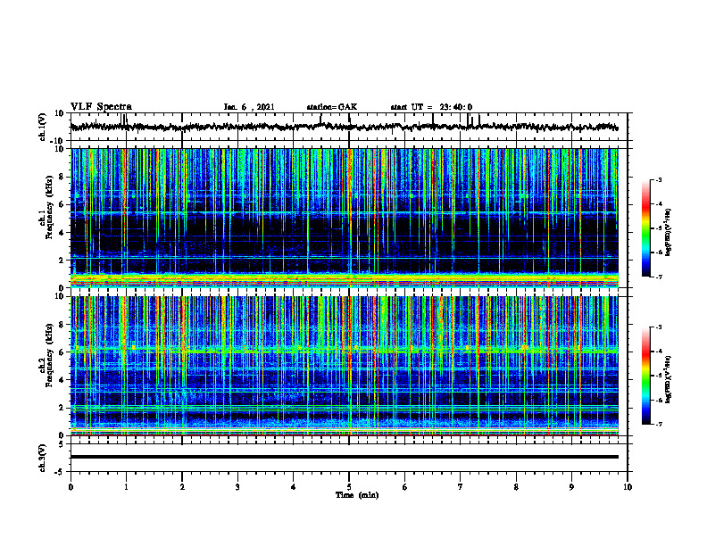
Task: Click the ch.1 waveform trace panel
Action: 349,127
